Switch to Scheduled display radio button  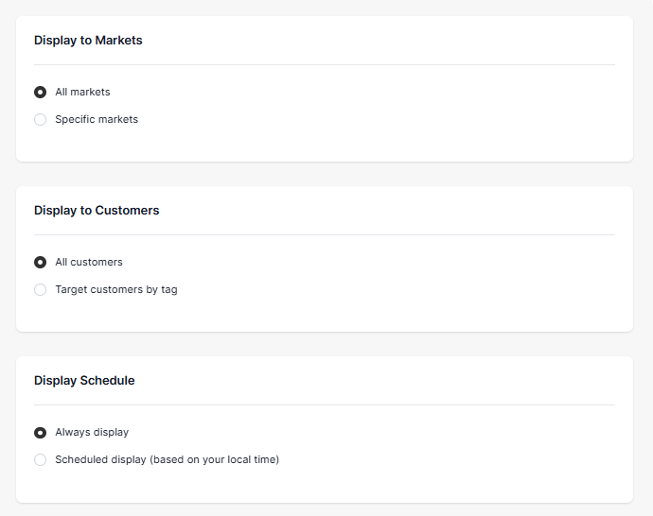pyautogui.click(x=40, y=459)
